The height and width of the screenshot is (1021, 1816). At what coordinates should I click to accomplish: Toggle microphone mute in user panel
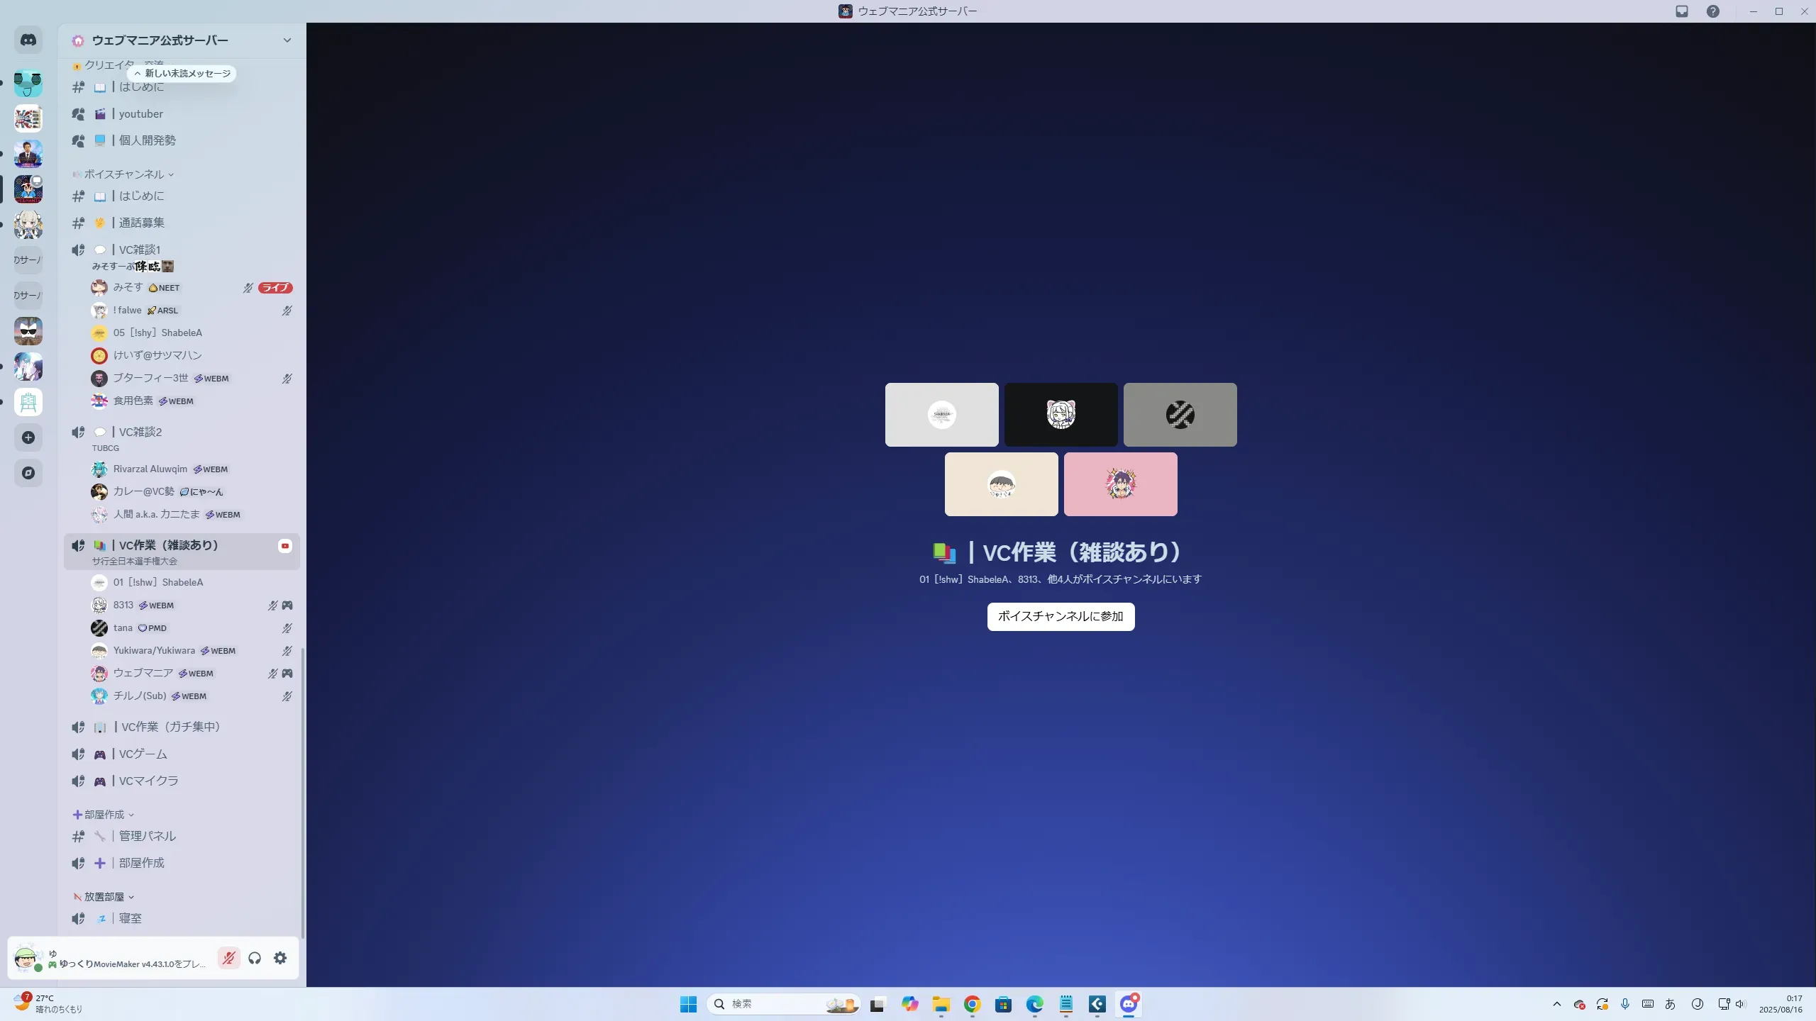coord(228,958)
